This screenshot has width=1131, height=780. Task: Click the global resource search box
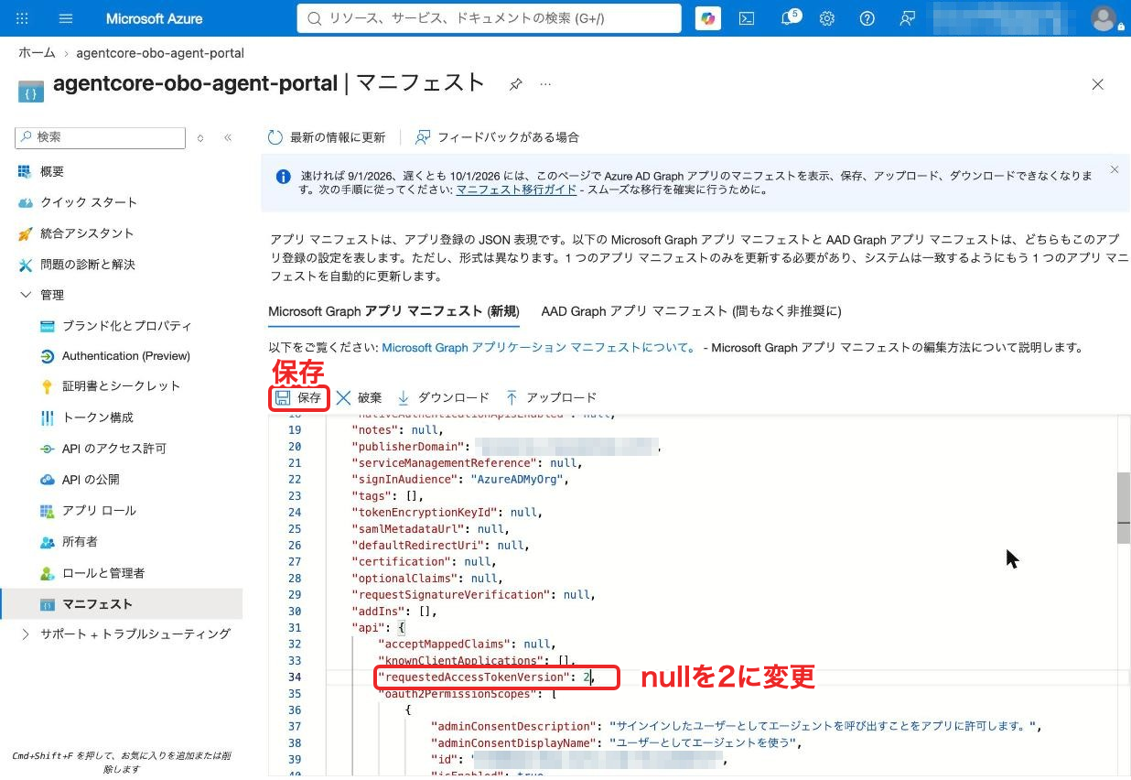489,18
